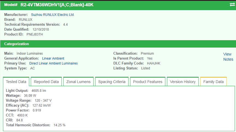Show the Spacing Criteria tab

tap(112, 82)
